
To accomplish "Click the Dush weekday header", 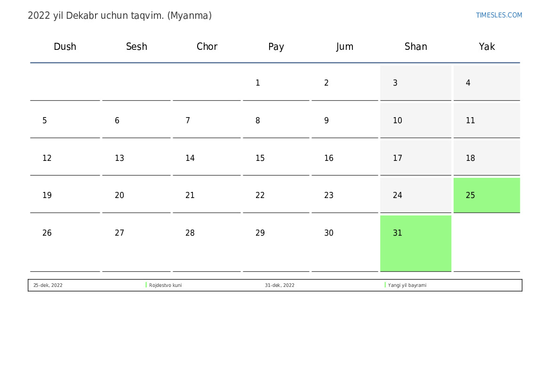I will [65, 47].
